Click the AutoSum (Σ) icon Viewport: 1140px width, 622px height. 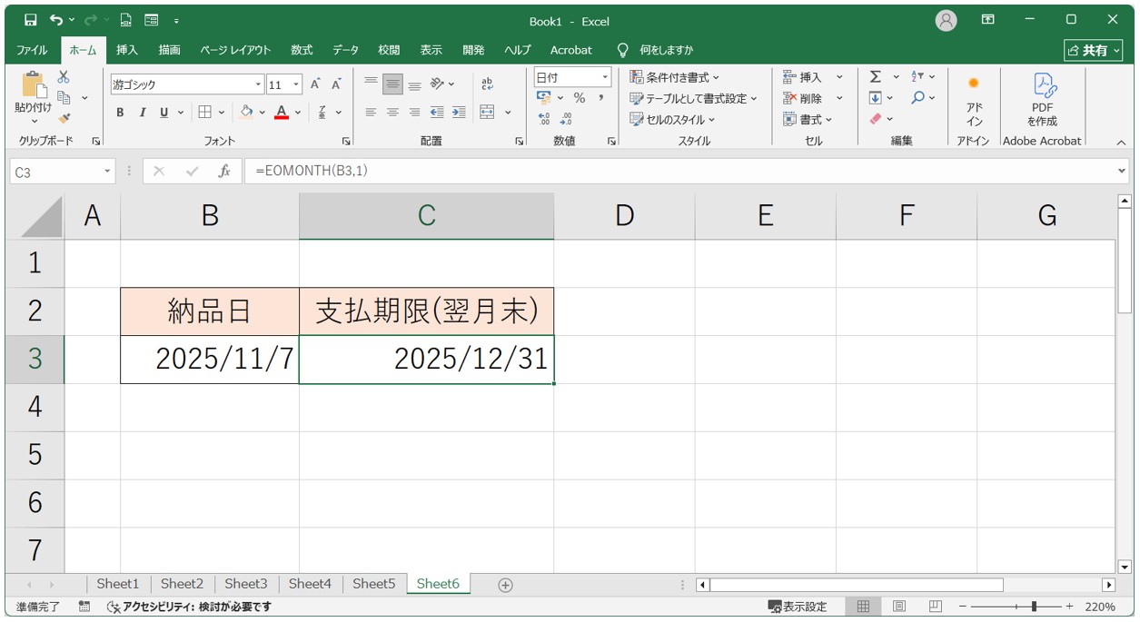(875, 76)
